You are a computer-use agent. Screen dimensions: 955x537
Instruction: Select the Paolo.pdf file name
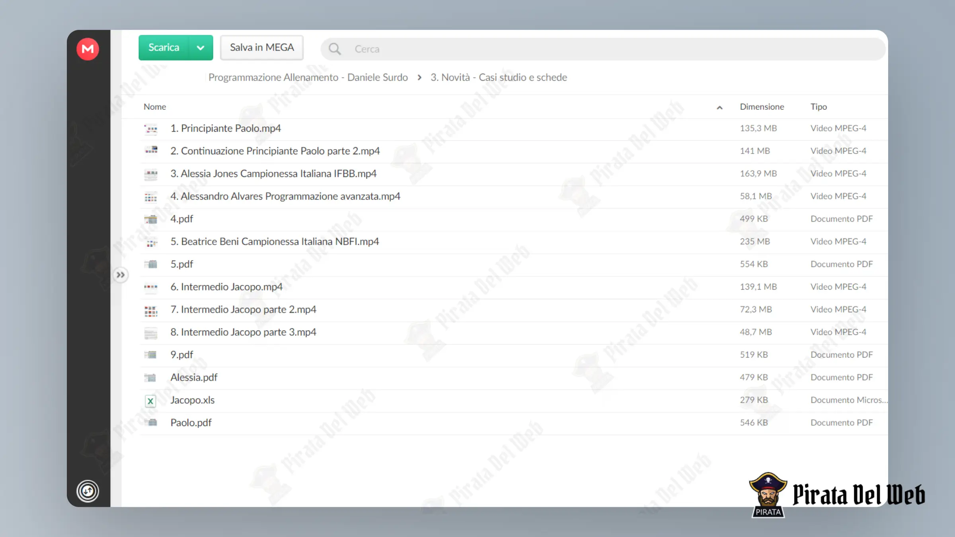click(x=191, y=423)
